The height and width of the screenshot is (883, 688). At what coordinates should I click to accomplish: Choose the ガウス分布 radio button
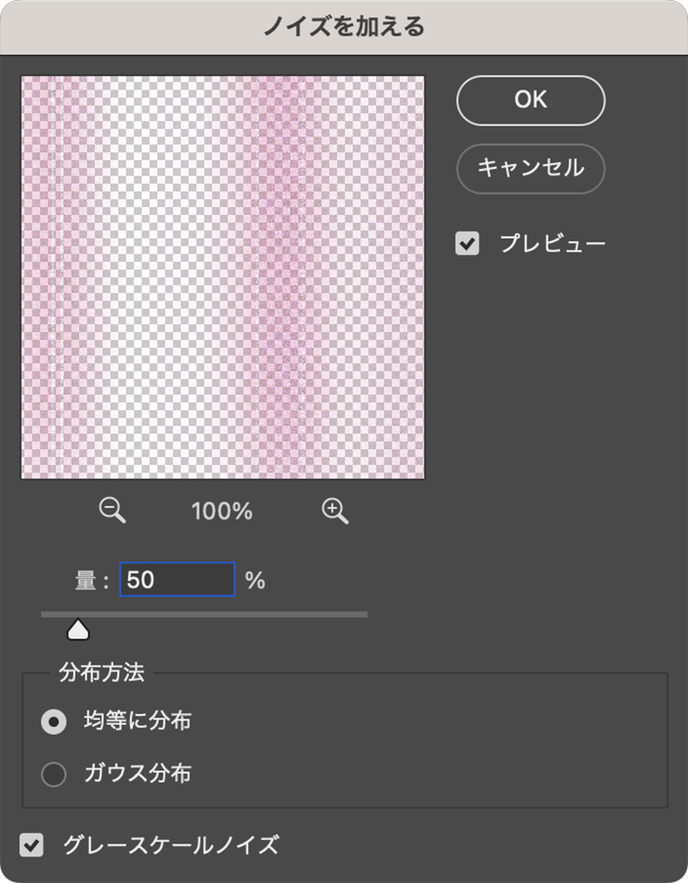pos(54,773)
